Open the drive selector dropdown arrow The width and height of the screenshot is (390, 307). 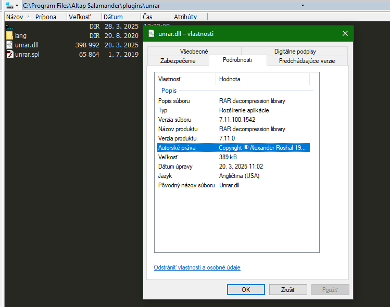[x=17, y=5]
